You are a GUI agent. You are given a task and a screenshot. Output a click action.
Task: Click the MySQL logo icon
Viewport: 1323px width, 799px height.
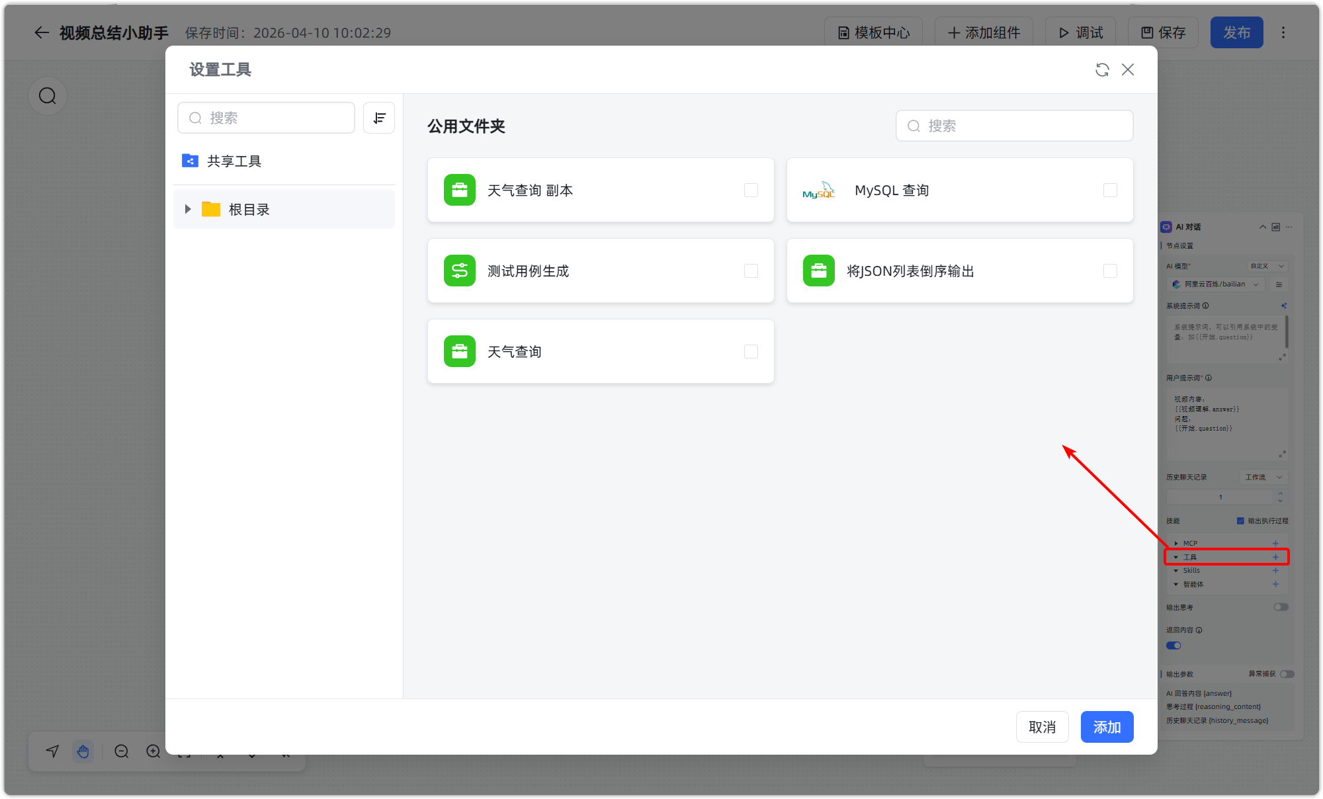click(x=819, y=190)
